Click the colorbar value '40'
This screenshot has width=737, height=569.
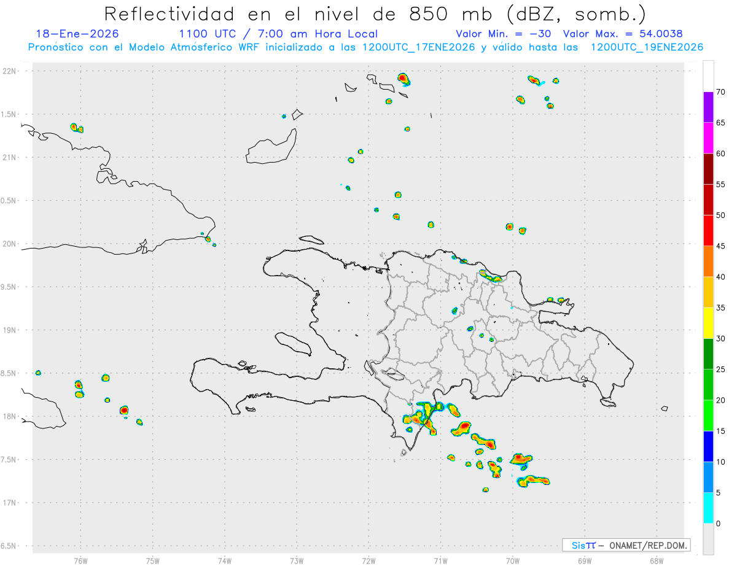(721, 277)
